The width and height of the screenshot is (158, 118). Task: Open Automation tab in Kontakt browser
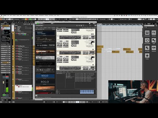pyautogui.click(x=53, y=28)
